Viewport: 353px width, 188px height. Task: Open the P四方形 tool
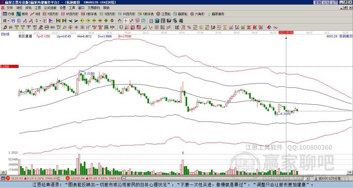coord(51,14)
